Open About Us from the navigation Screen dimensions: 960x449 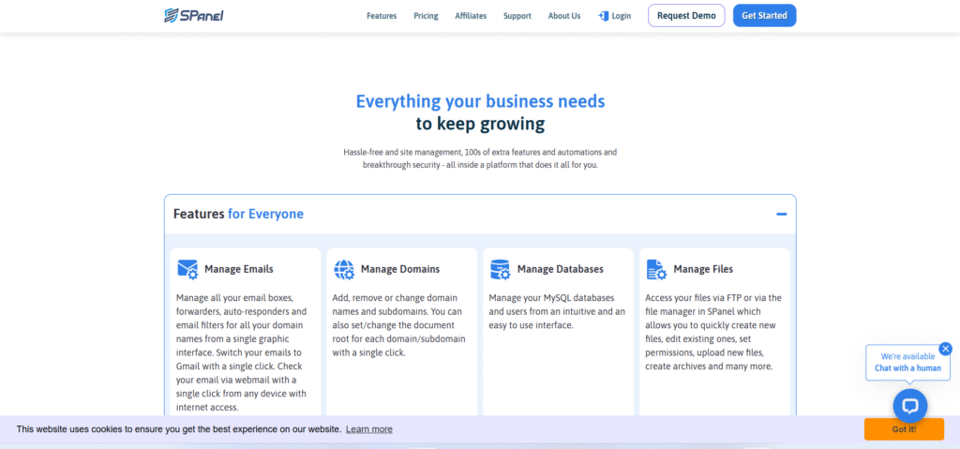click(x=564, y=16)
